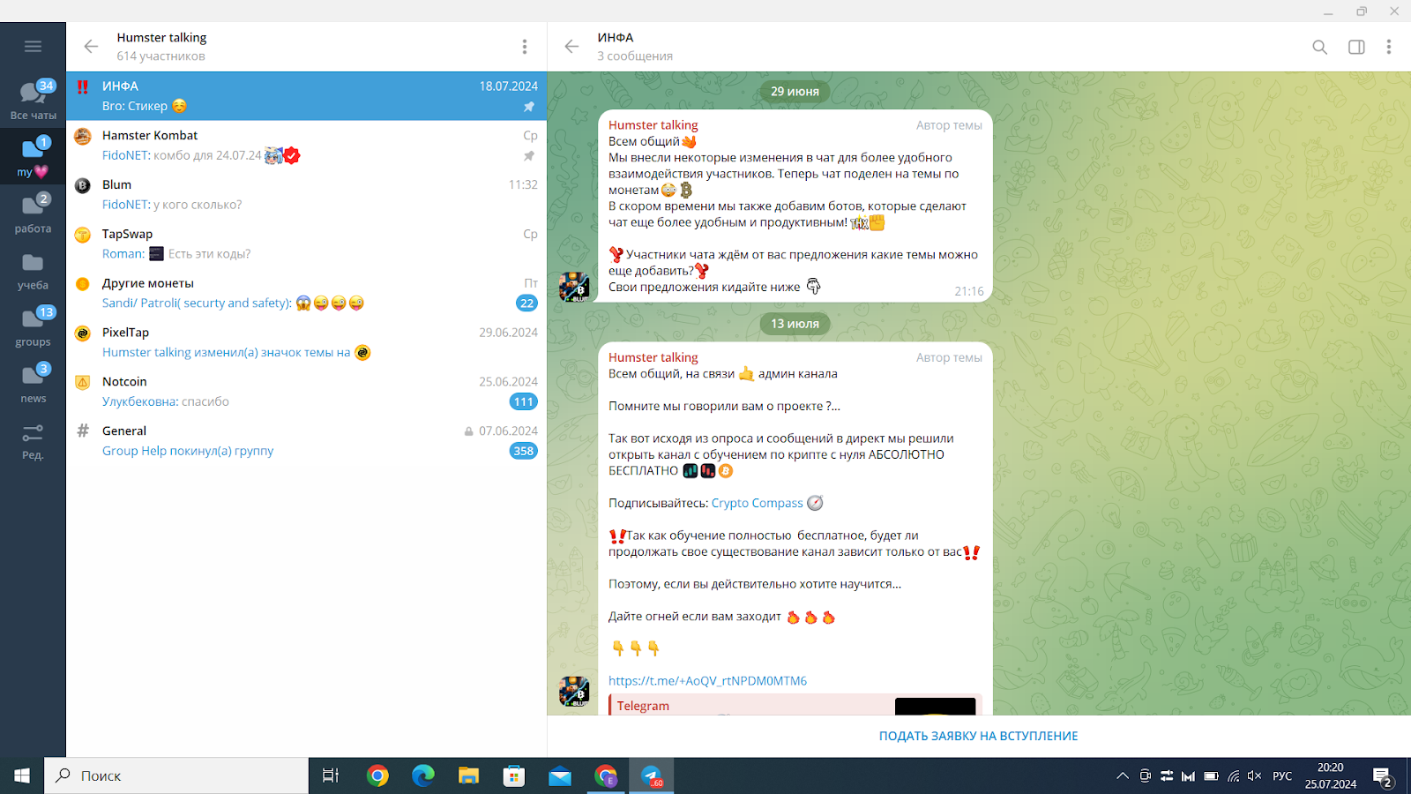Open ИНФА topic info from chat header
The width and height of the screenshot is (1411, 794).
tap(635, 47)
